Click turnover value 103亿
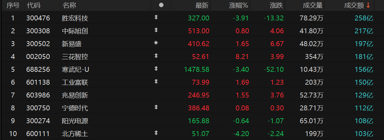384x140 pixels. coord(364,134)
